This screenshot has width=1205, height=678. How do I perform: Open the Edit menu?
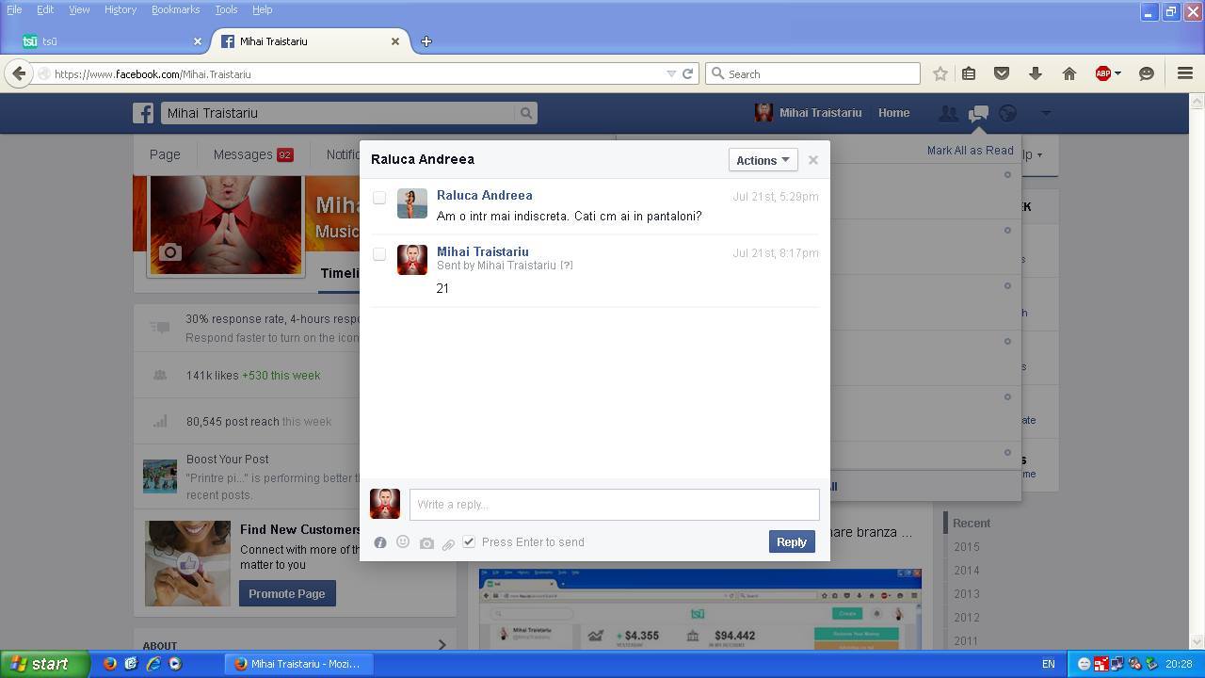coord(45,9)
